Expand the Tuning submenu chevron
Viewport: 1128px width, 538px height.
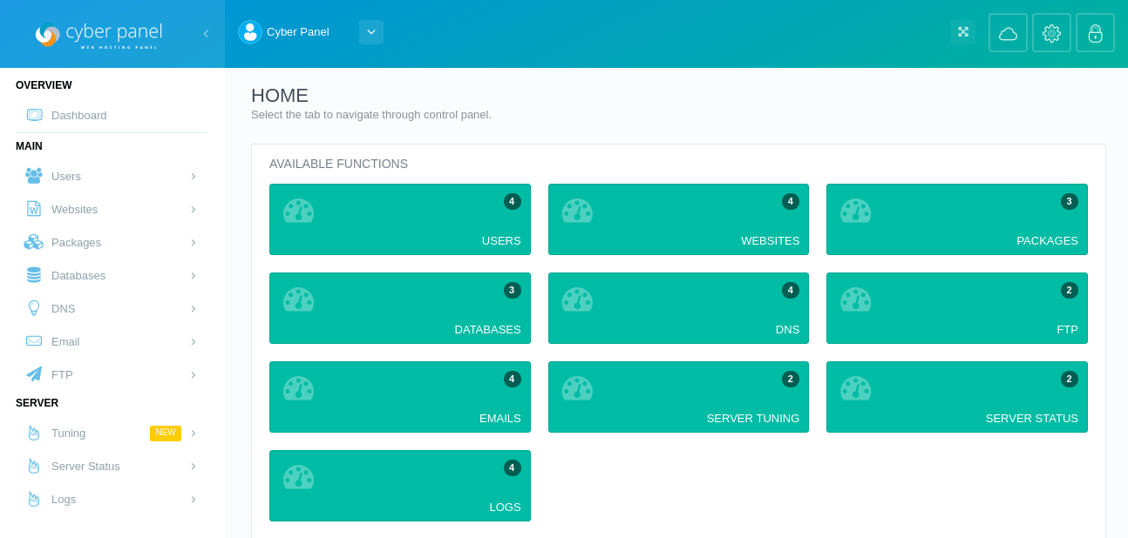194,433
